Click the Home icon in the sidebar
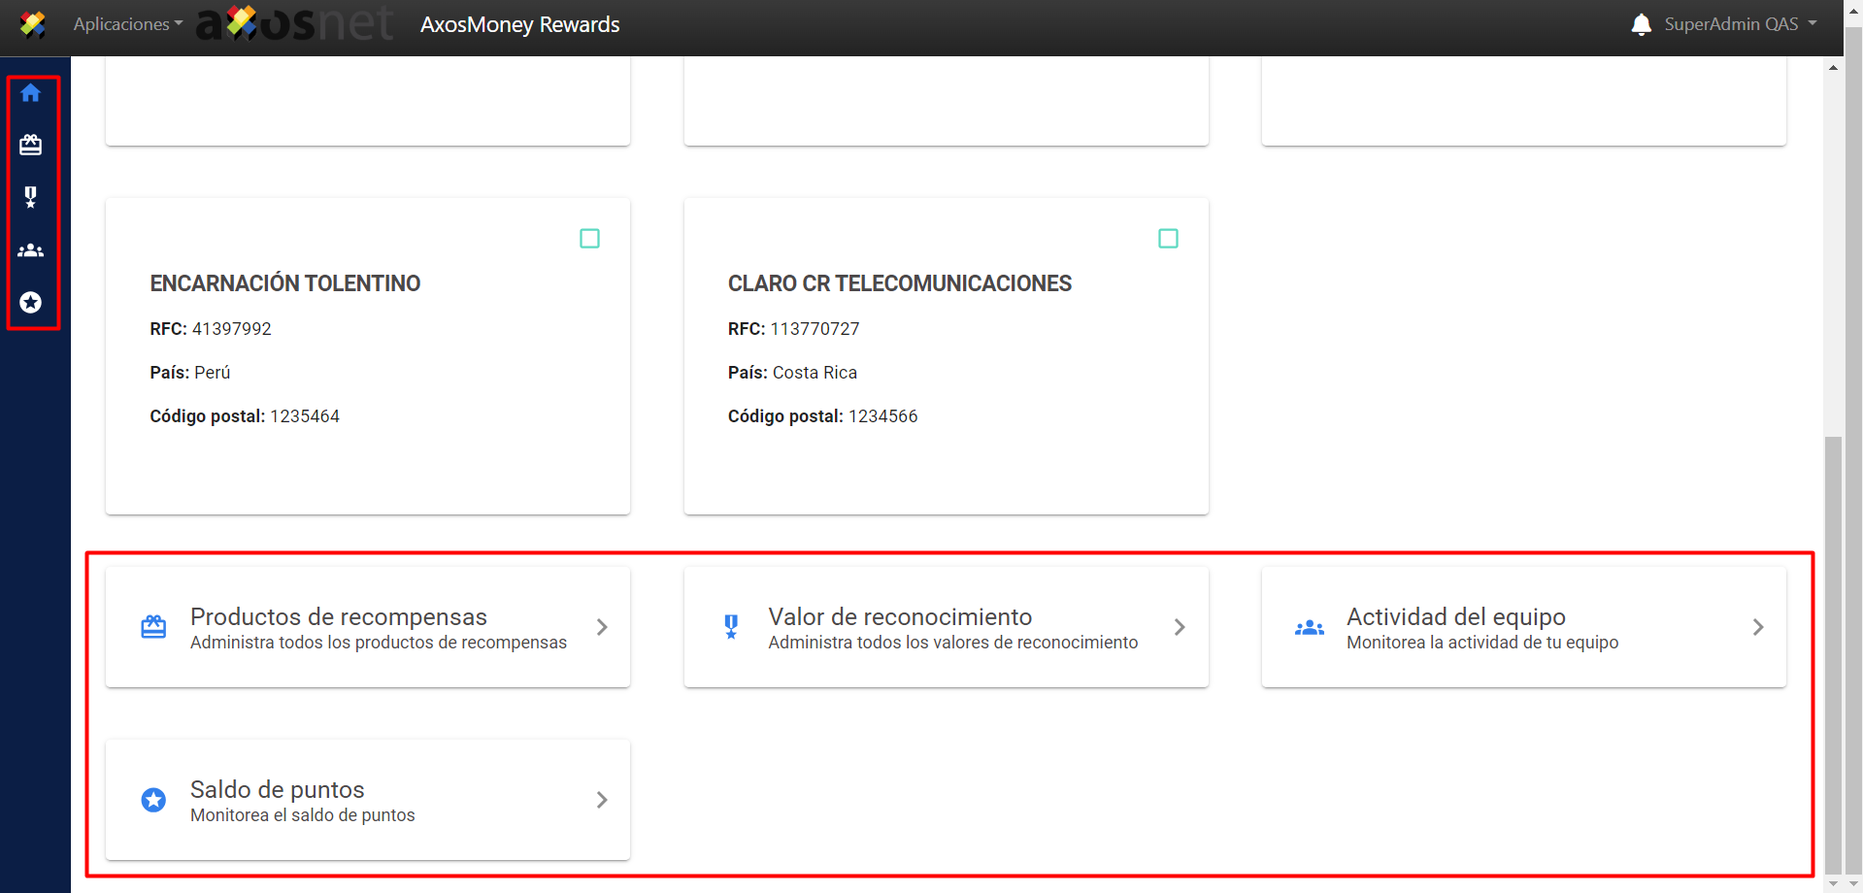The image size is (1863, 893). coord(31,93)
